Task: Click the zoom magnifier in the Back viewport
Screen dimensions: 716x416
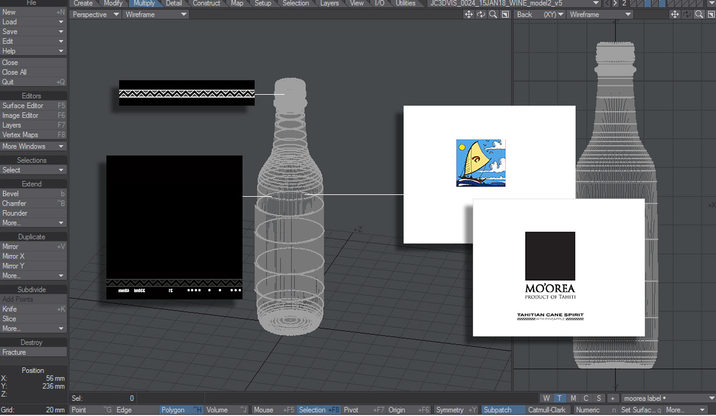Action: [x=699, y=15]
